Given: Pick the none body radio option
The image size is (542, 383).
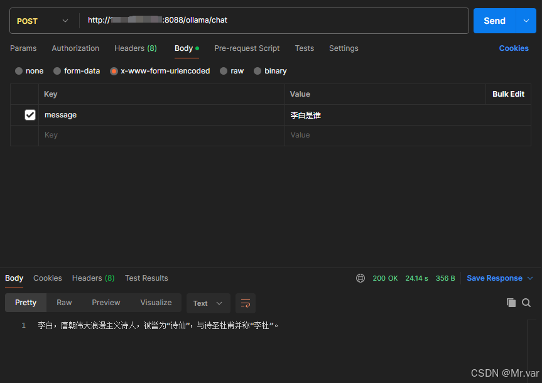Looking at the screenshot, I should (x=19, y=71).
